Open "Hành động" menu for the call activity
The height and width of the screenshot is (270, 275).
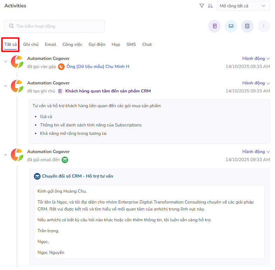click(256, 58)
